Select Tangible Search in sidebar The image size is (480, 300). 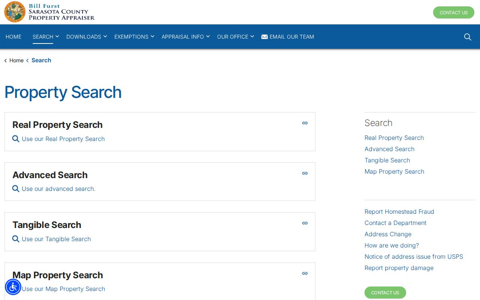(x=387, y=160)
